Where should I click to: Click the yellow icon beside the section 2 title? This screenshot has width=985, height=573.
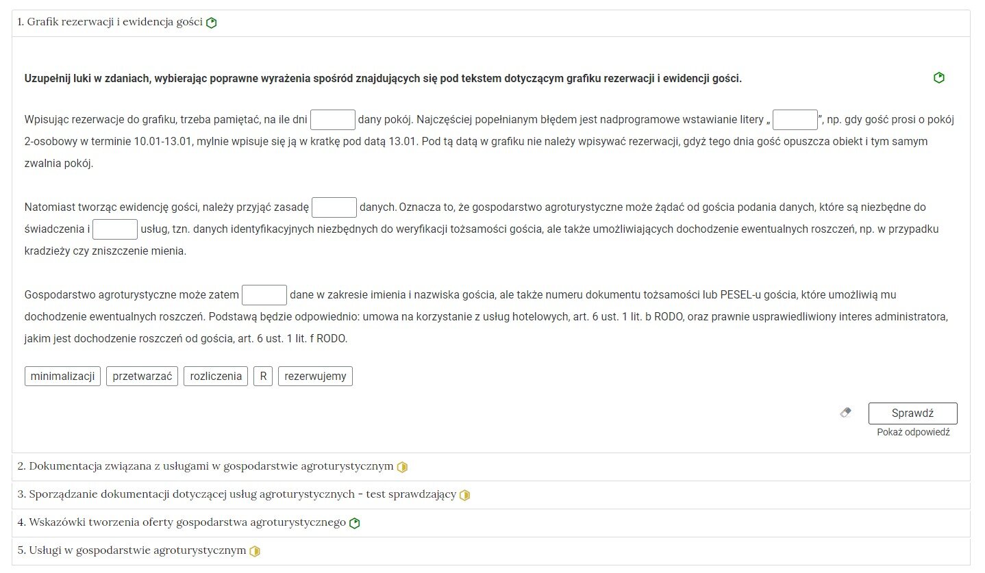(403, 467)
